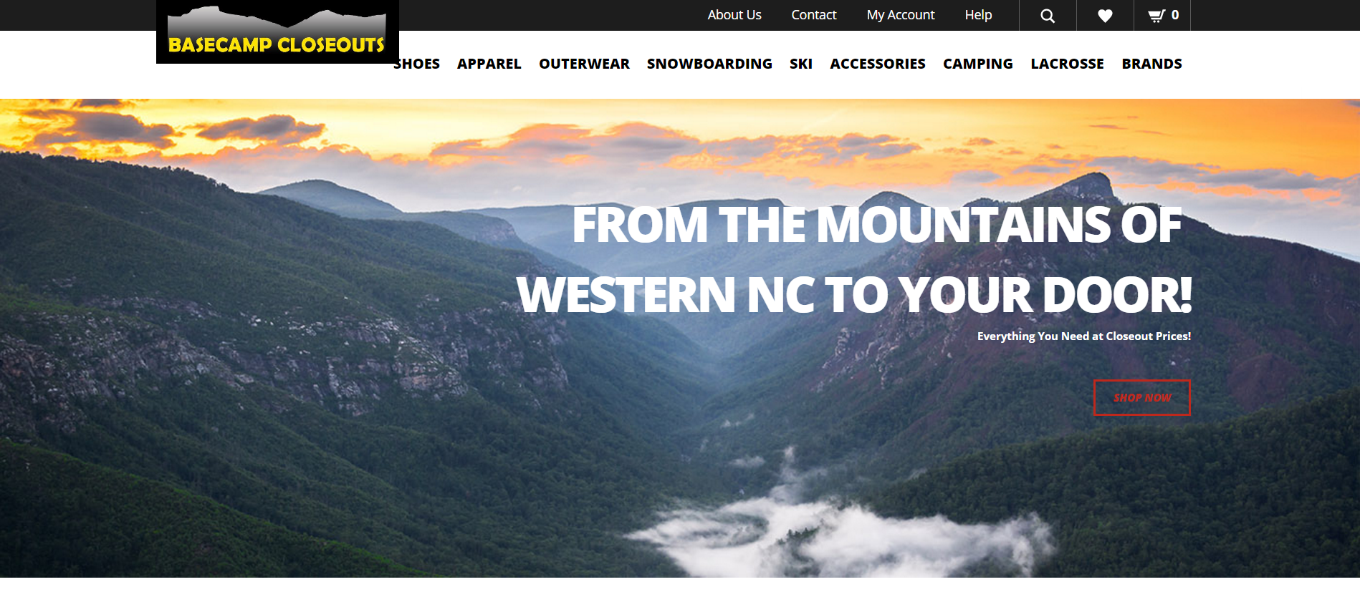Open the Outerwear menu
This screenshot has width=1360, height=592.
[584, 64]
